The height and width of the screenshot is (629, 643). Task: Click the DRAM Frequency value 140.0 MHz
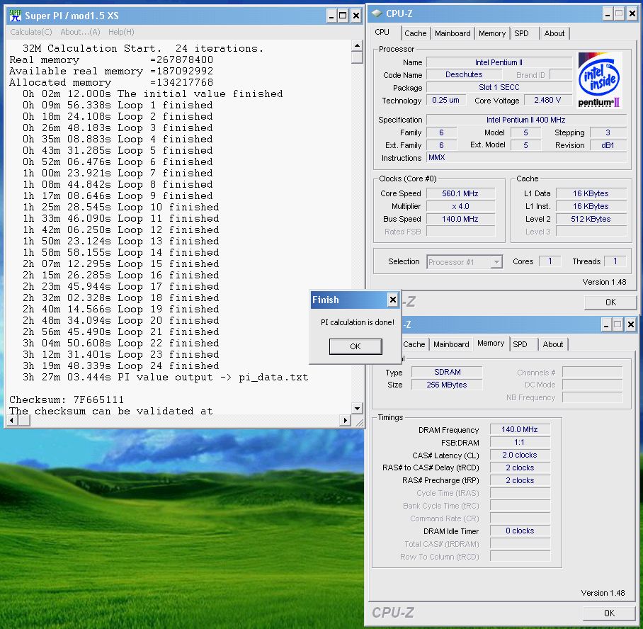[x=520, y=429]
